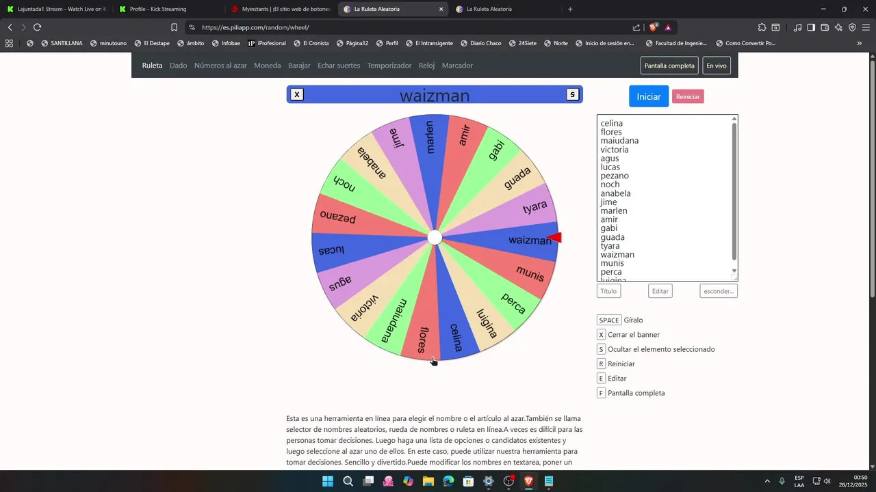The width and height of the screenshot is (876, 492).
Task: Show hidden system tray icons
Action: [x=766, y=481]
